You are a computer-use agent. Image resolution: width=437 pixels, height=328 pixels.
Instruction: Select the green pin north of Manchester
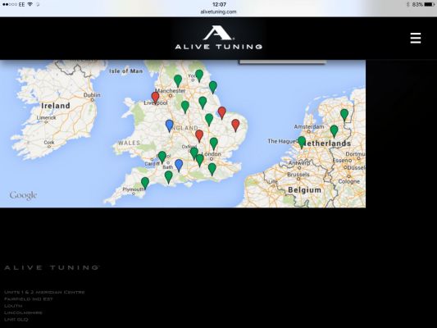click(178, 81)
